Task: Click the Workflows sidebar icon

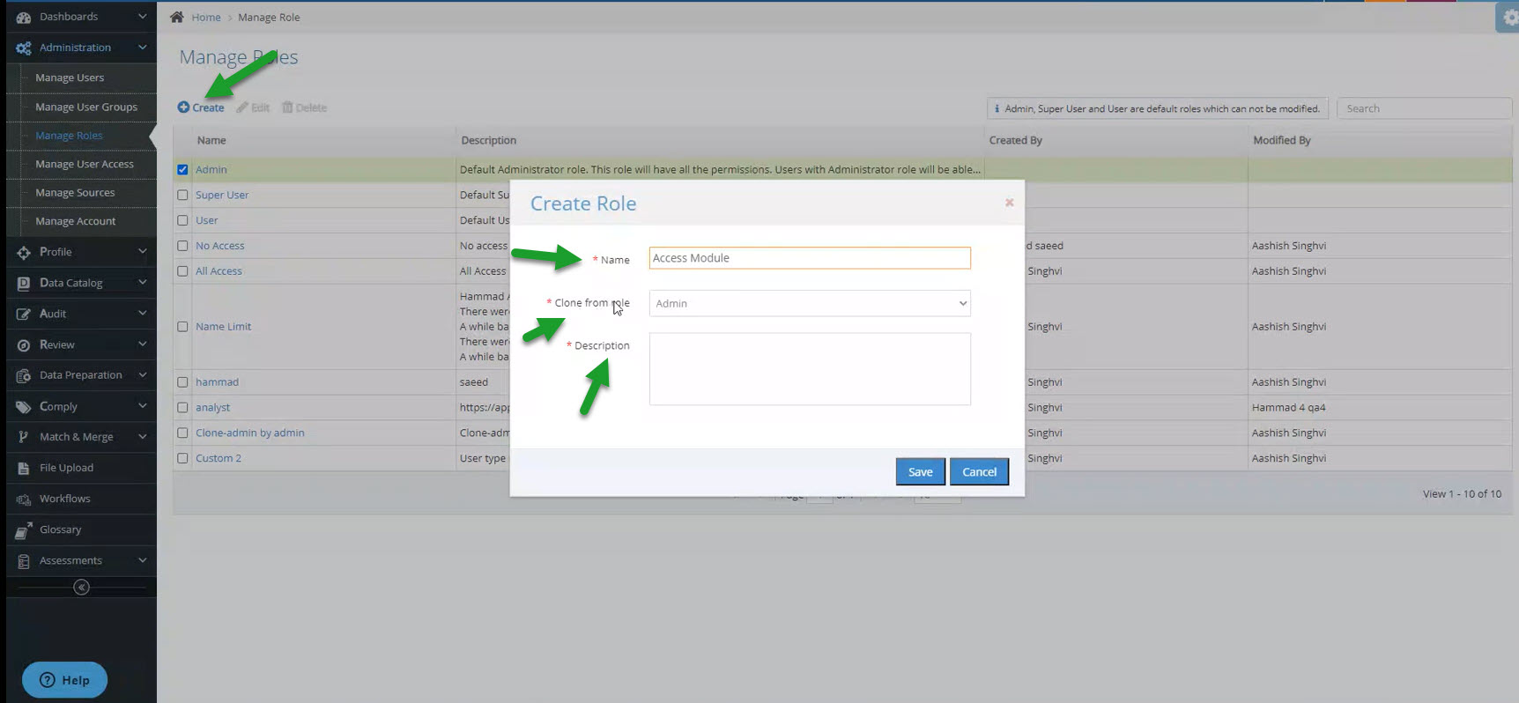Action: 23,499
